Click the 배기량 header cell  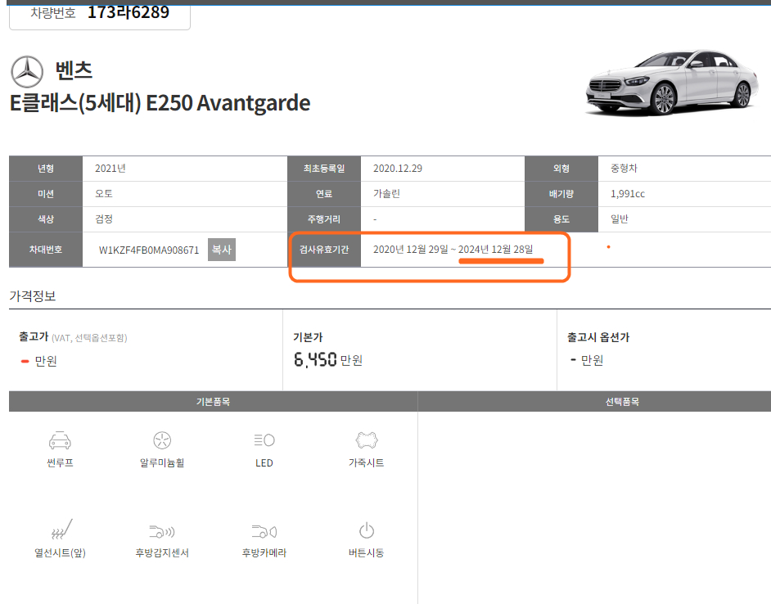click(561, 194)
